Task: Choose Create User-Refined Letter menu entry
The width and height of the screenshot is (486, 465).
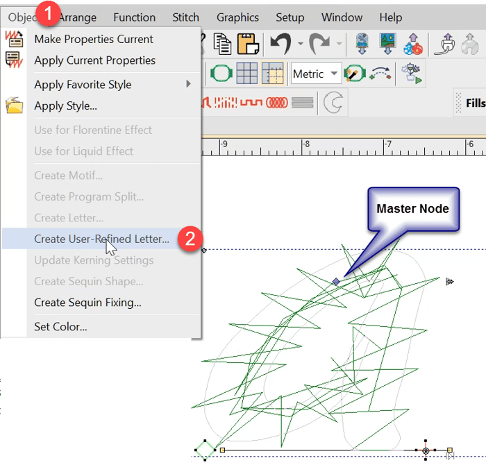Action: (101, 239)
